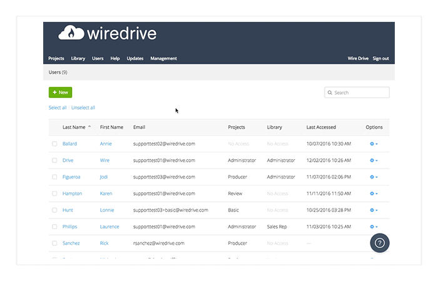Viewport: 438px width, 281px height.
Task: Focus the Search input field
Action: click(x=357, y=92)
